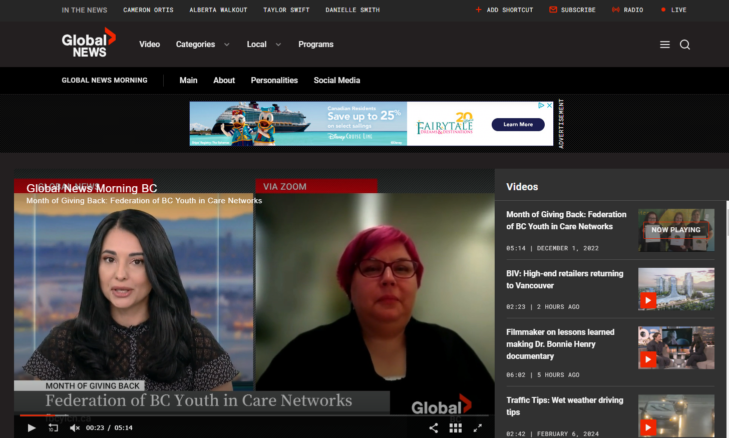
Task: Select the About tab
Action: [x=224, y=80]
